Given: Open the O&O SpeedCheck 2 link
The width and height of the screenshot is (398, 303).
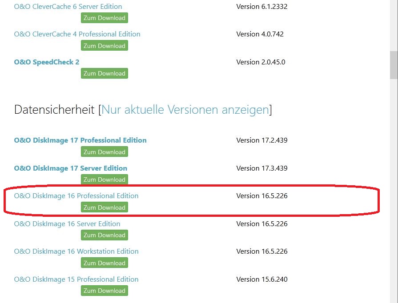Looking at the screenshot, I should (x=46, y=62).
